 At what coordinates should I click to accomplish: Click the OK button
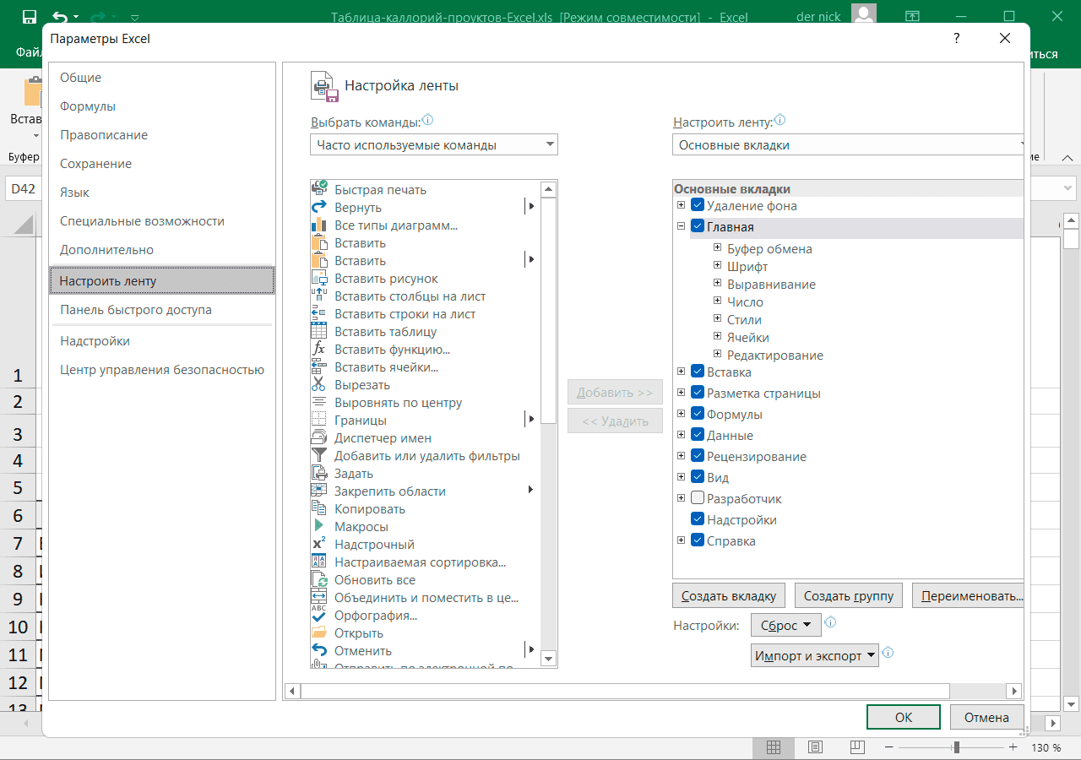(x=904, y=717)
